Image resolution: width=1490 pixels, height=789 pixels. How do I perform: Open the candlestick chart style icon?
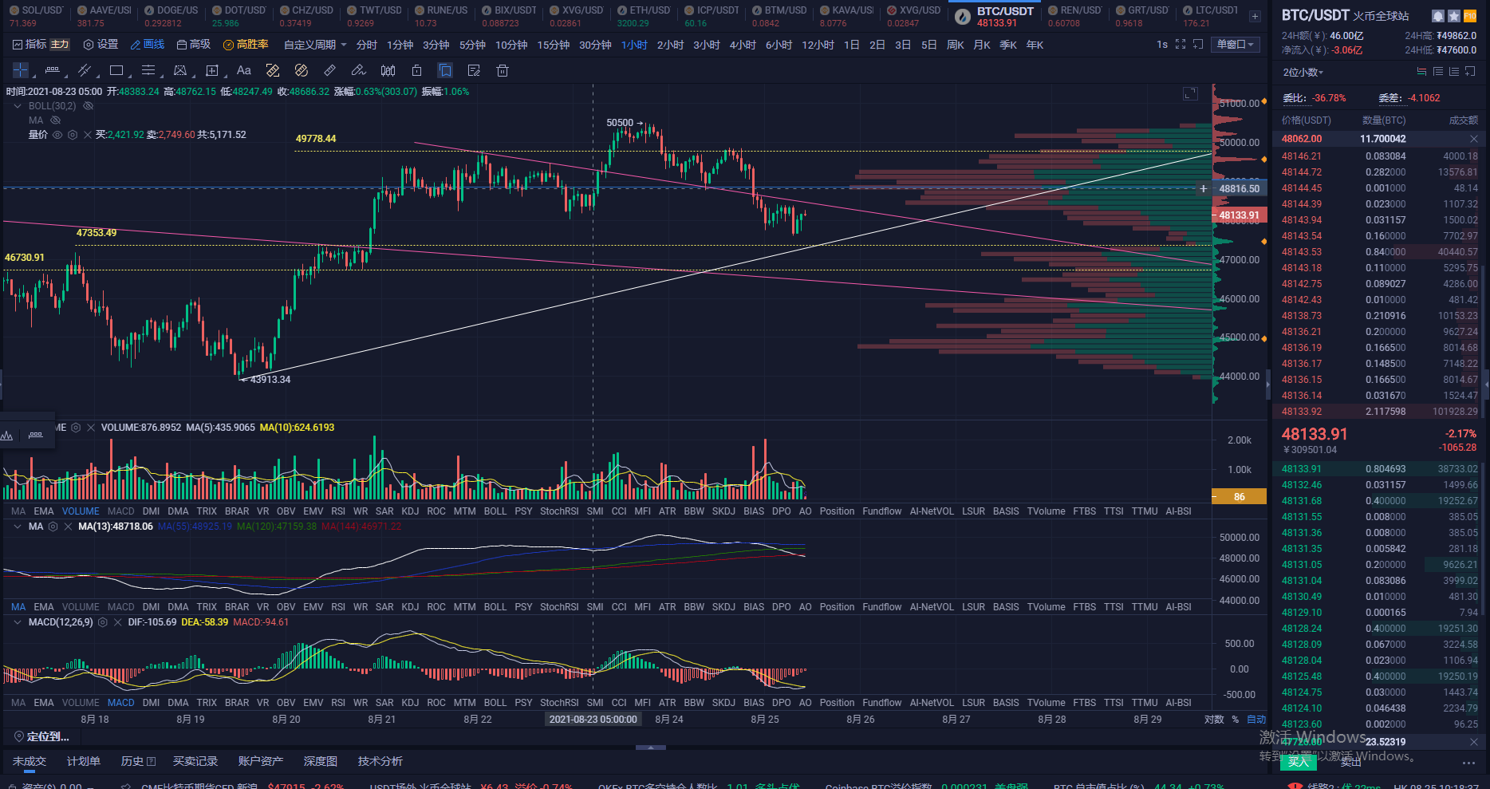pyautogui.click(x=388, y=70)
